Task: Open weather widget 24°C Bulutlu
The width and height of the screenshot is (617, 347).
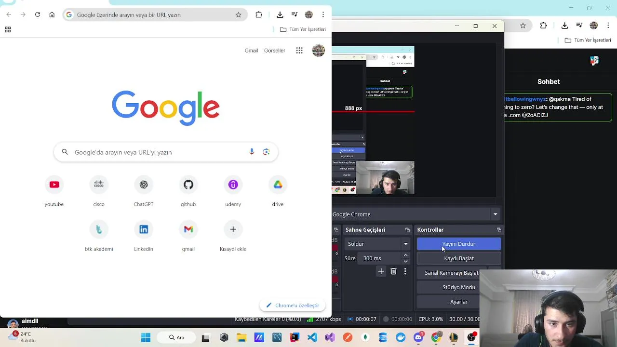Action: coord(22,337)
